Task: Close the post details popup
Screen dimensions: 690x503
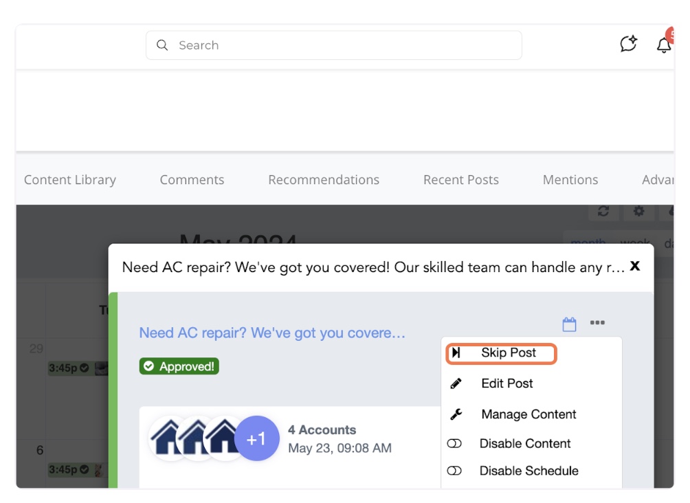Action: click(x=635, y=265)
